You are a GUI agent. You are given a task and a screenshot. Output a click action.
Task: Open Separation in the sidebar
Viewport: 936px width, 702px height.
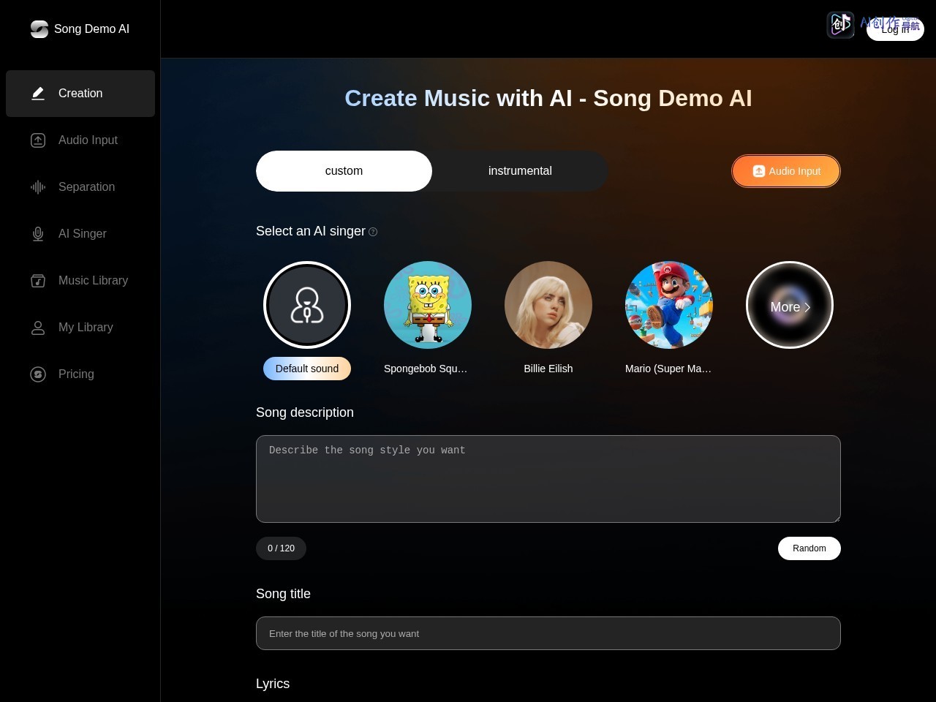click(x=80, y=187)
